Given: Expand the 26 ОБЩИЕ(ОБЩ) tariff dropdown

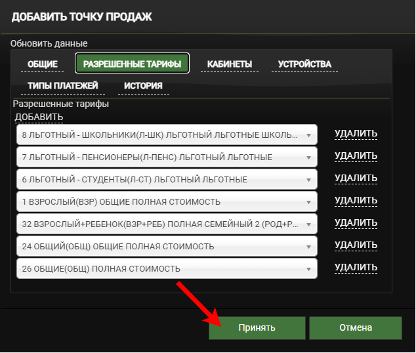Looking at the screenshot, I should tap(167, 268).
